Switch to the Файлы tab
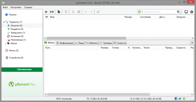 pyautogui.click(x=50, y=43)
